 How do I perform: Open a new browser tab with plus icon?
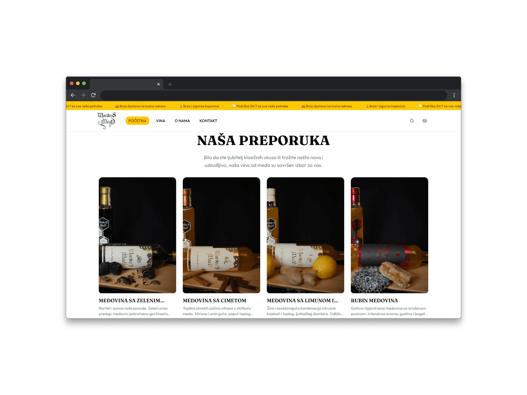click(x=170, y=84)
